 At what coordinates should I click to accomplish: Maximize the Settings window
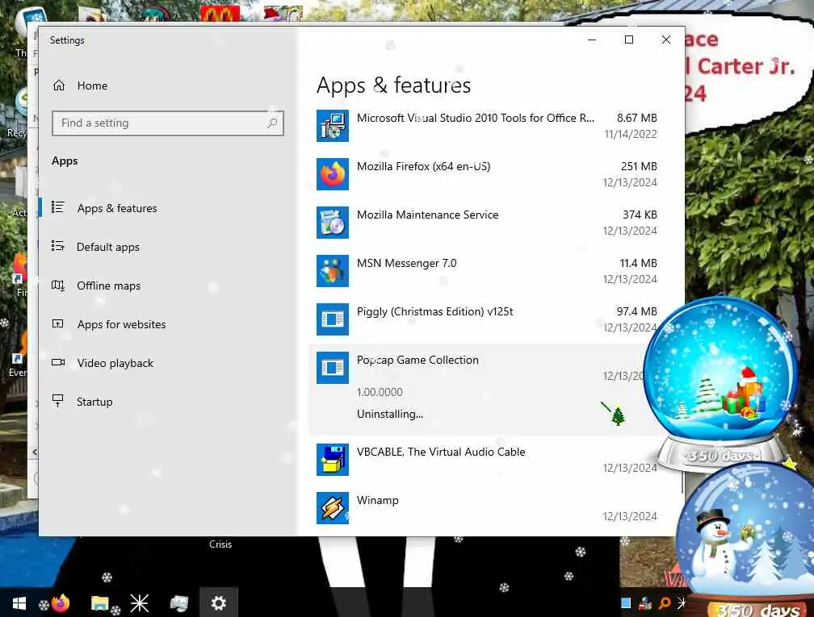click(628, 40)
